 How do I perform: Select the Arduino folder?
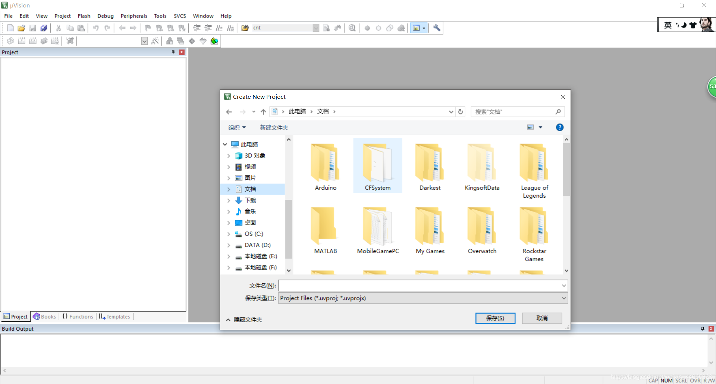pyautogui.click(x=326, y=167)
